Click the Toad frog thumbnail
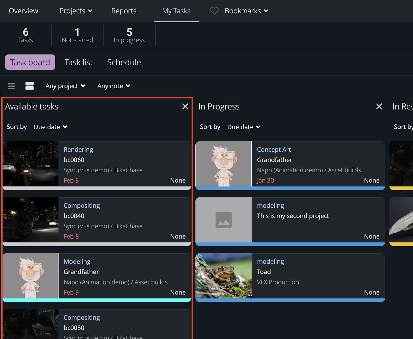This screenshot has width=413, height=339. point(224,276)
